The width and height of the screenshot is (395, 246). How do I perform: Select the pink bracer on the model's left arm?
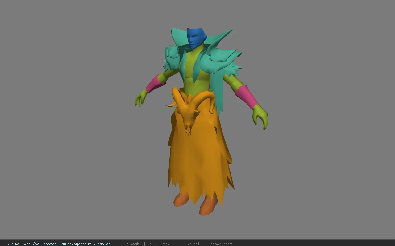pos(246,96)
